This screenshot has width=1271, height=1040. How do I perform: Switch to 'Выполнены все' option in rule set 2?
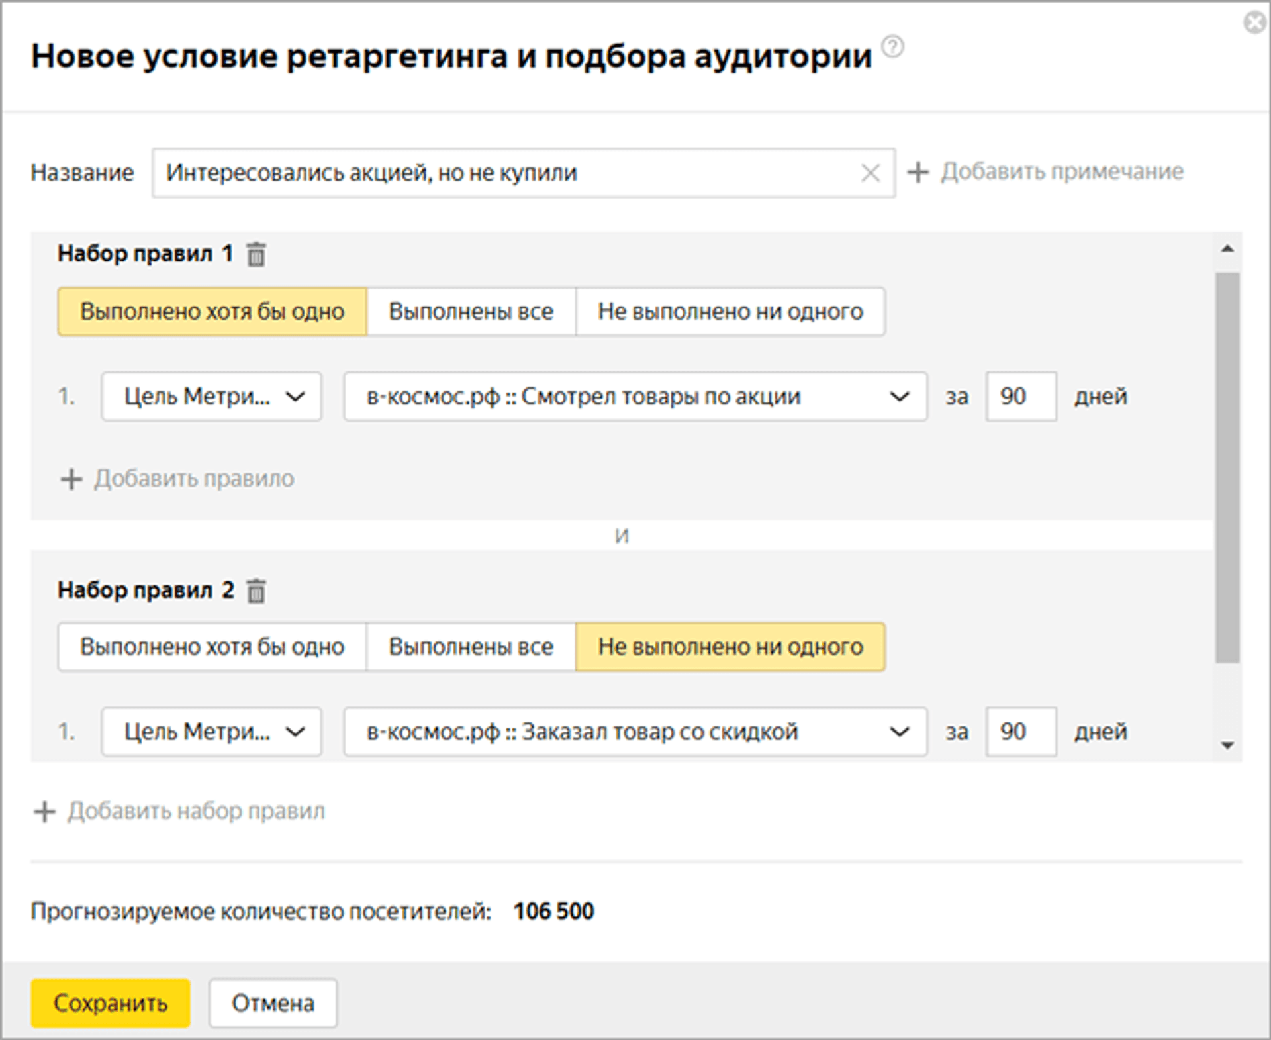click(471, 647)
